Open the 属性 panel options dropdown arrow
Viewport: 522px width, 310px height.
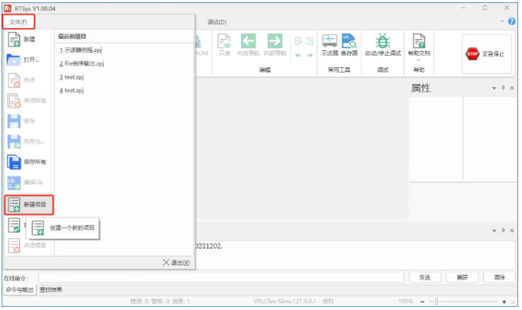tap(493, 89)
